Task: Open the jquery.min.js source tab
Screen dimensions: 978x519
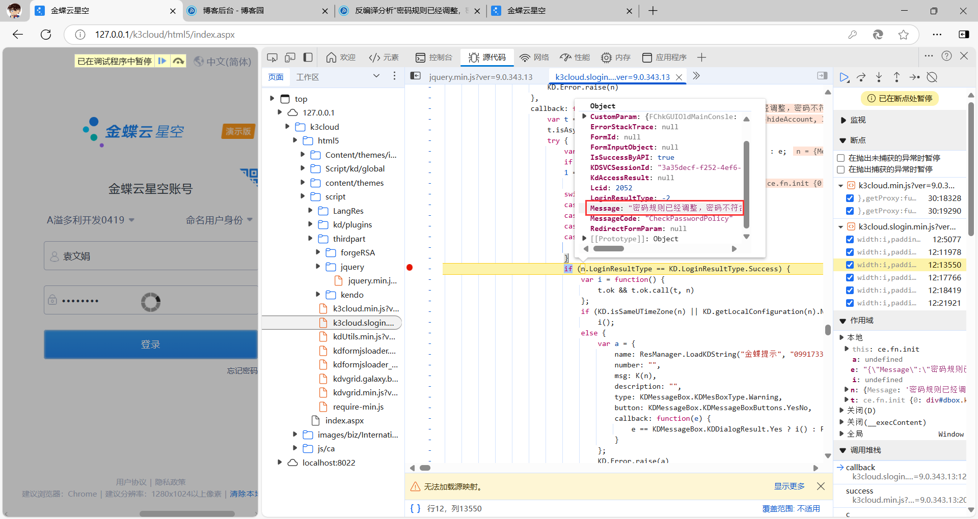Action: 480,77
